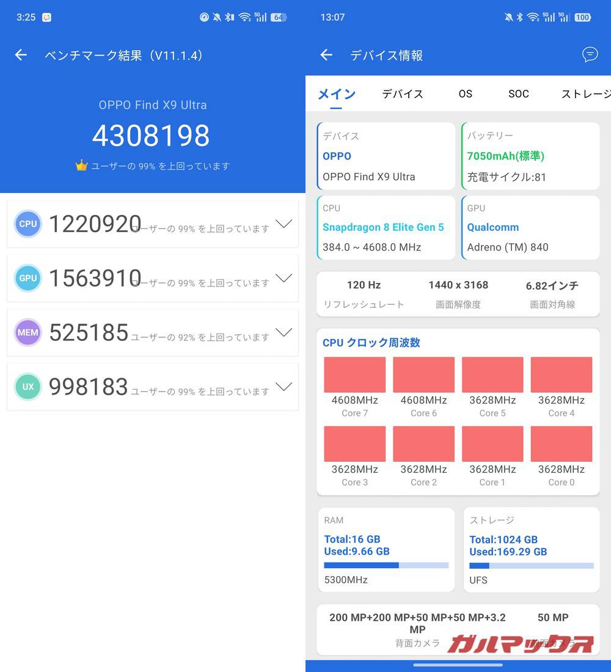Open the OPPO device card
The image size is (611, 672).
click(x=386, y=156)
